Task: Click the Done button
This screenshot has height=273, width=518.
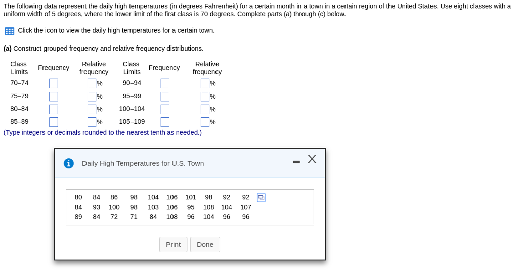Action: pyautogui.click(x=205, y=244)
